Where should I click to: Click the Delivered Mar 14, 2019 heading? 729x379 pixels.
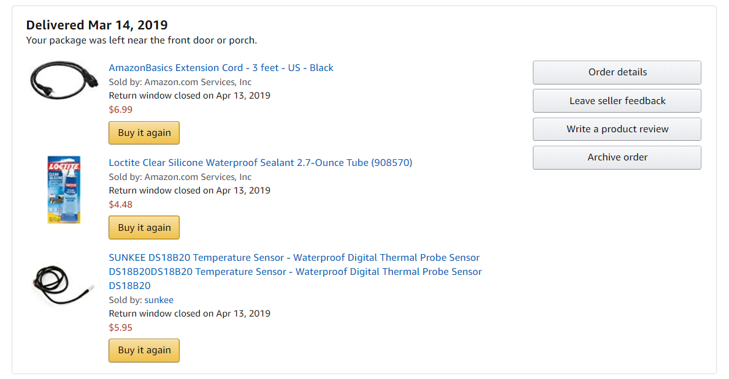click(97, 24)
